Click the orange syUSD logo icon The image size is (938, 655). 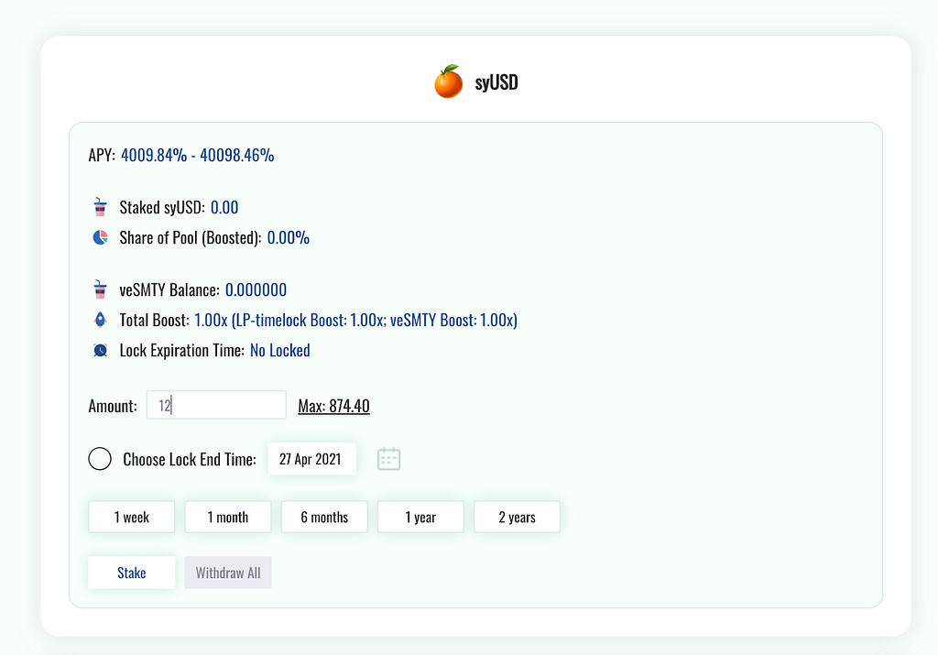pyautogui.click(x=449, y=82)
